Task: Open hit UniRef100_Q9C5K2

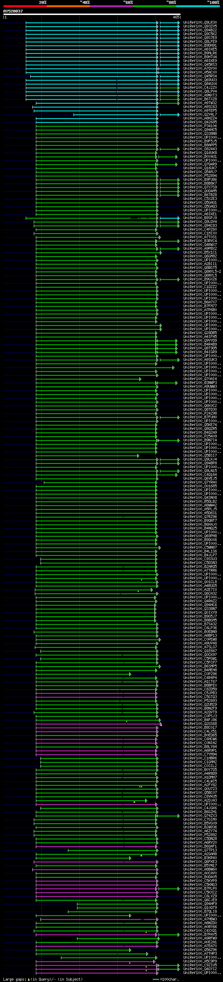Action: click(200, 34)
